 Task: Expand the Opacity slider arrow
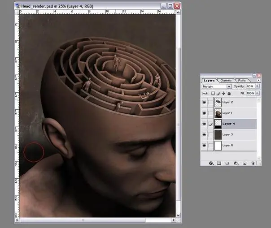tap(258, 86)
